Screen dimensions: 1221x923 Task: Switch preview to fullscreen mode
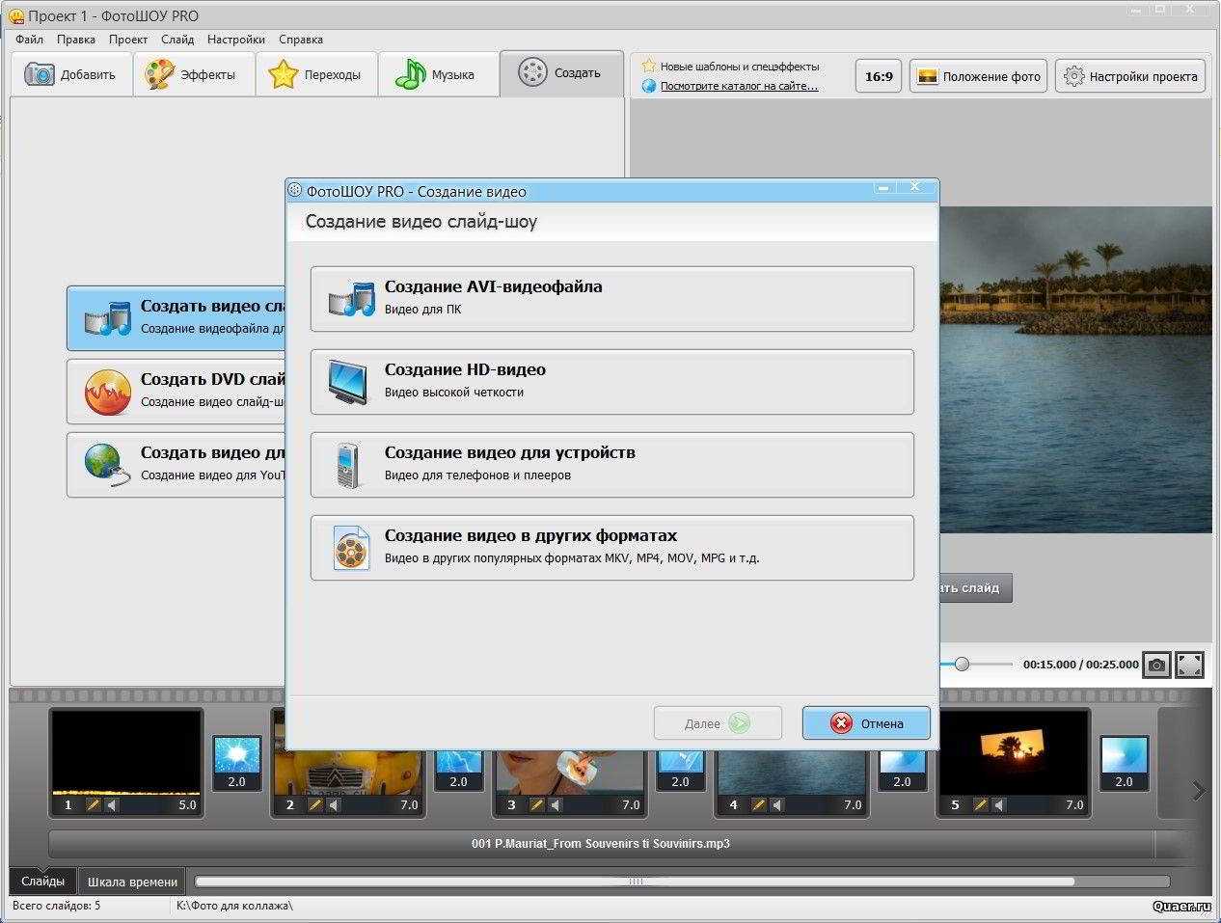coord(1190,665)
